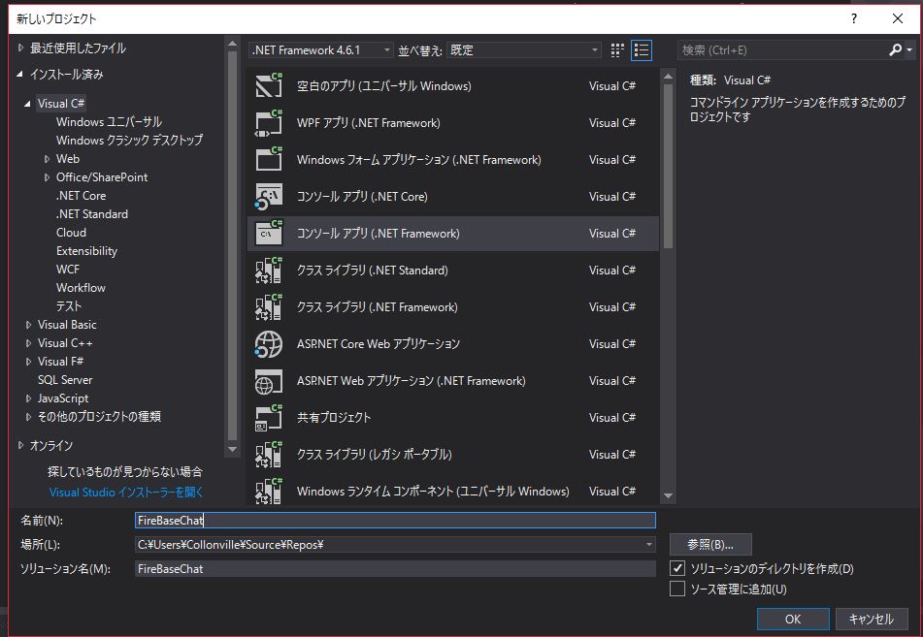The image size is (923, 637).
Task: Expand the JavaScript node
Action: click(x=28, y=398)
